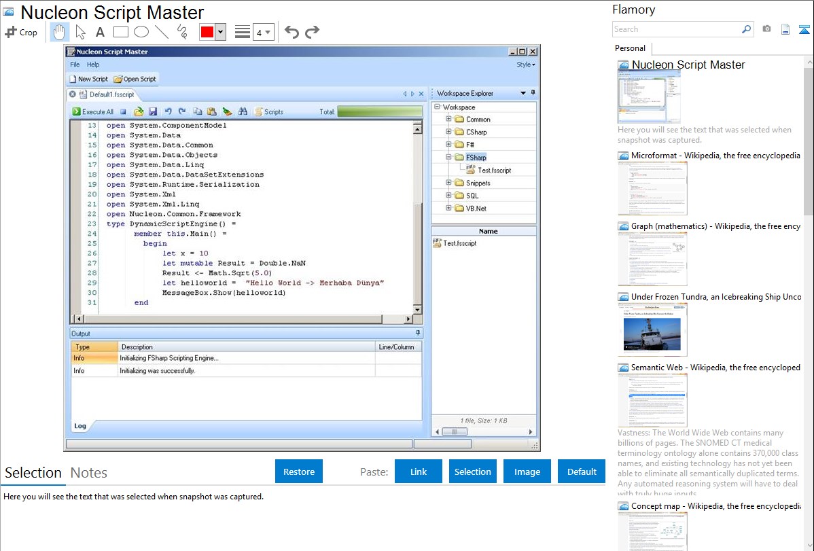Open Help menu in Nucleon window

click(93, 65)
